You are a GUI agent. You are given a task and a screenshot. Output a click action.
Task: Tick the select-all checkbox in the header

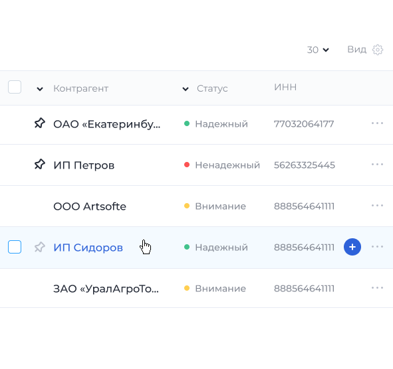pos(15,87)
